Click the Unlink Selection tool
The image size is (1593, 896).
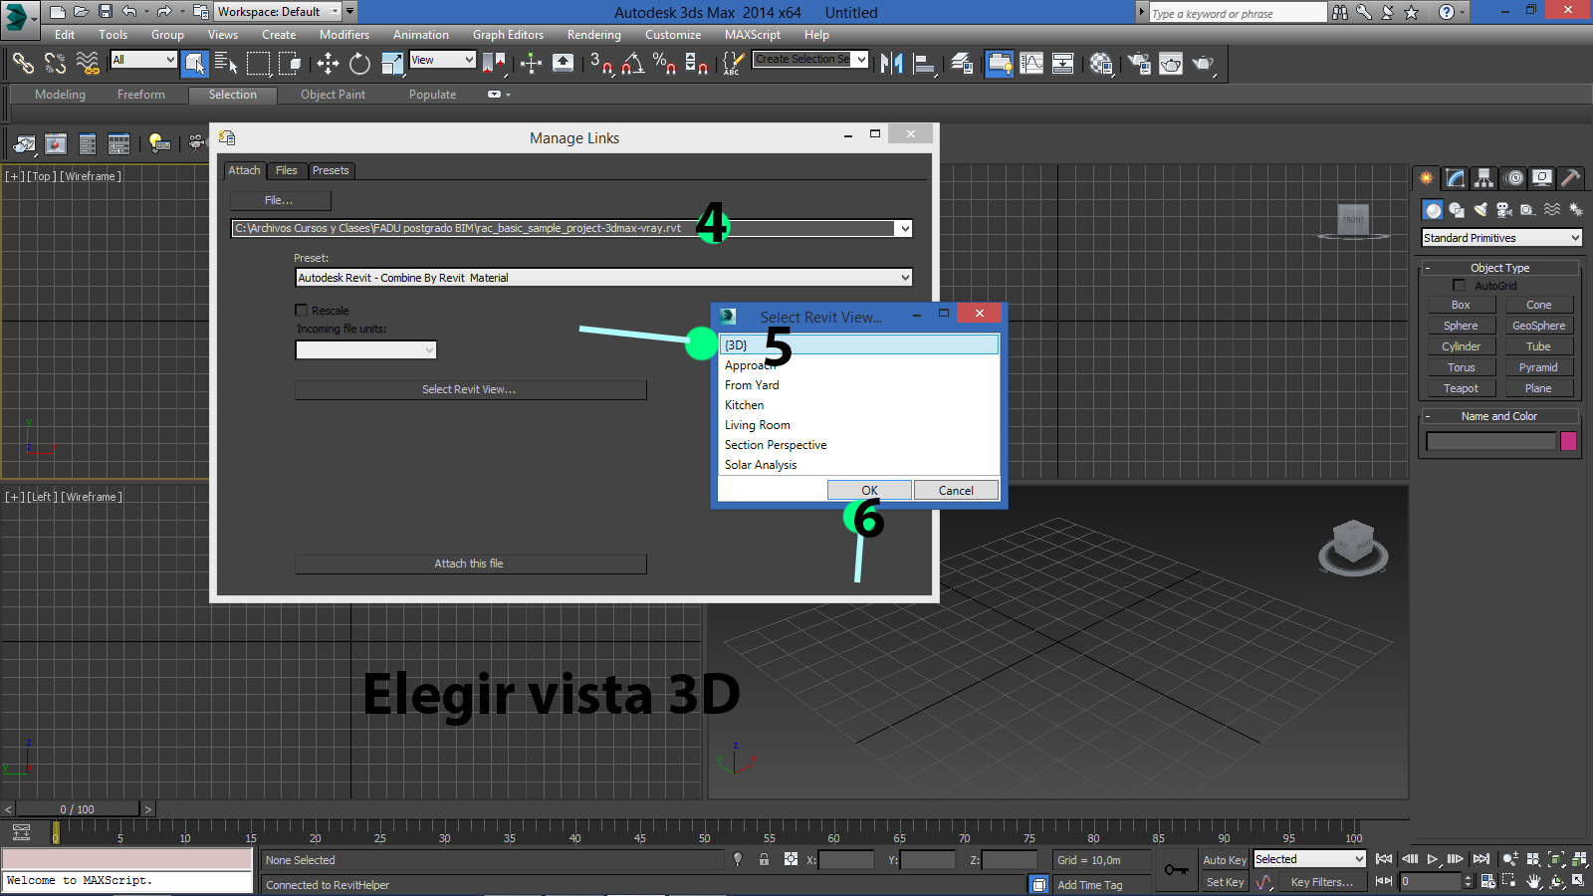55,64
